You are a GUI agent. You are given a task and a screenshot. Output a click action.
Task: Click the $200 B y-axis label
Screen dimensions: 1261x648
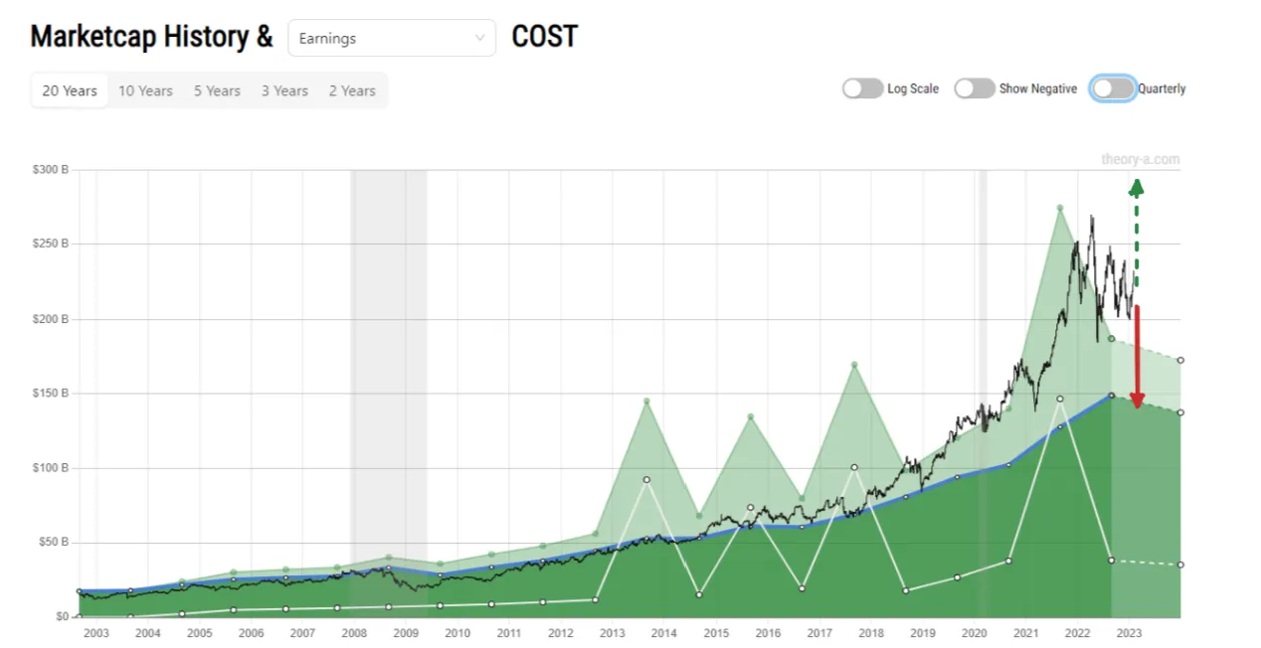point(52,319)
